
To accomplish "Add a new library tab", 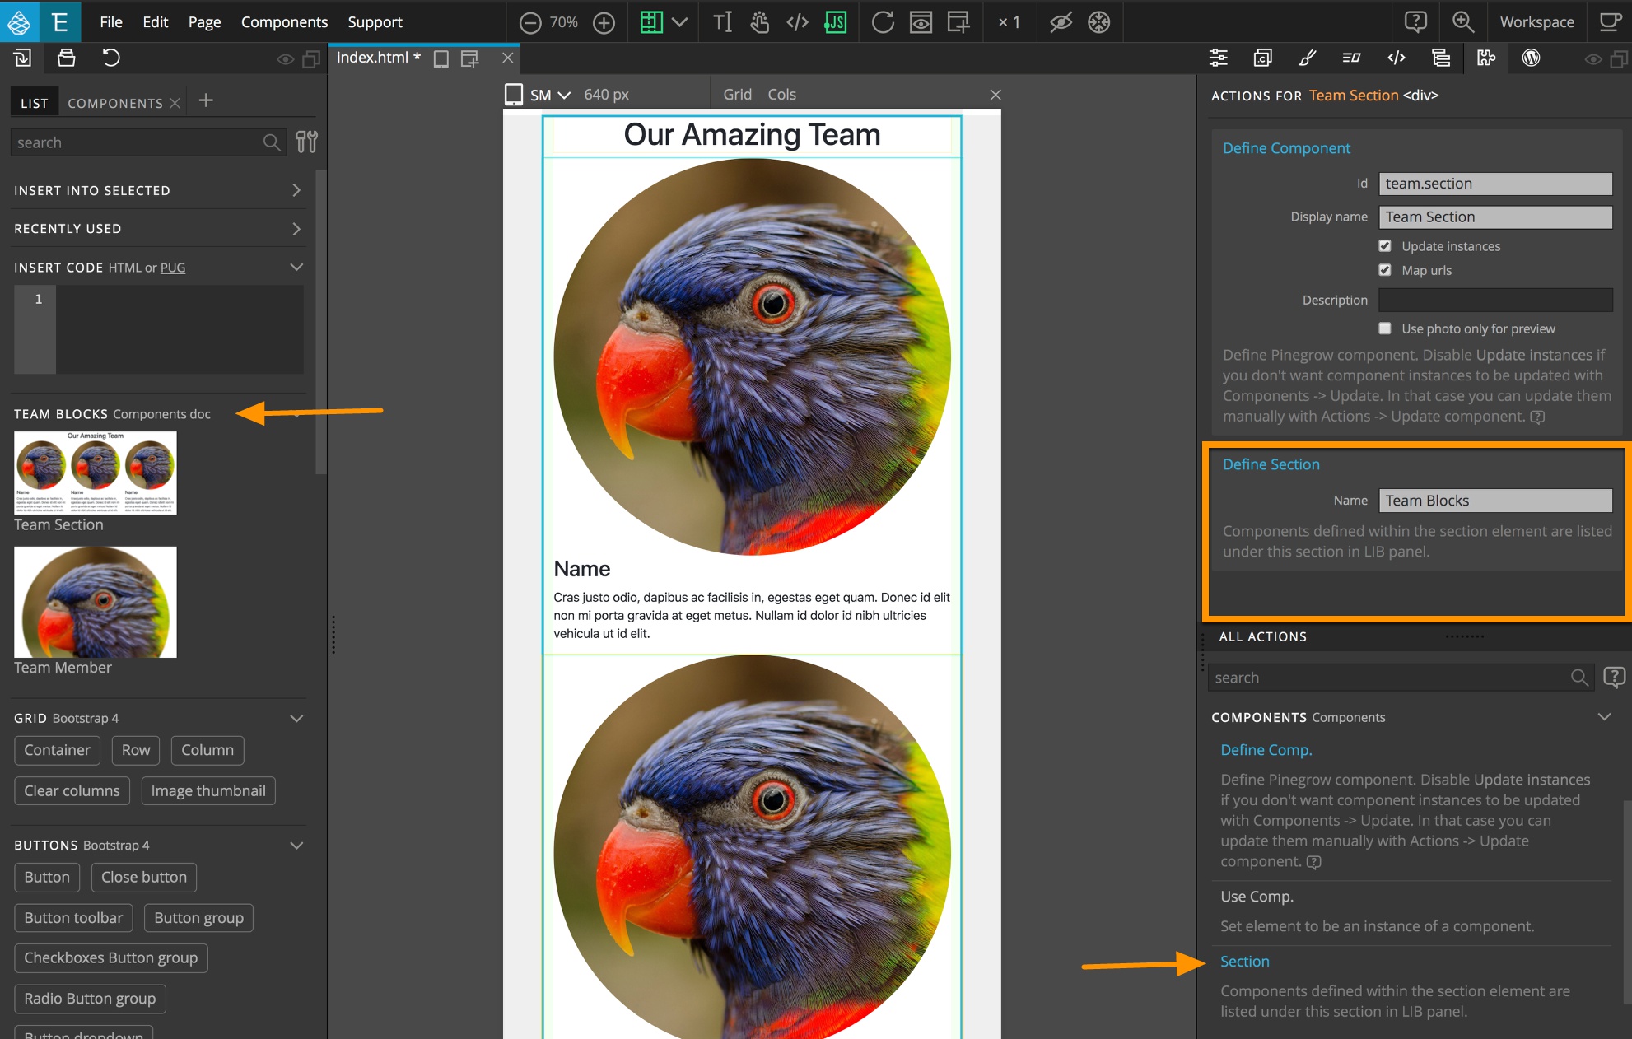I will click(x=206, y=100).
